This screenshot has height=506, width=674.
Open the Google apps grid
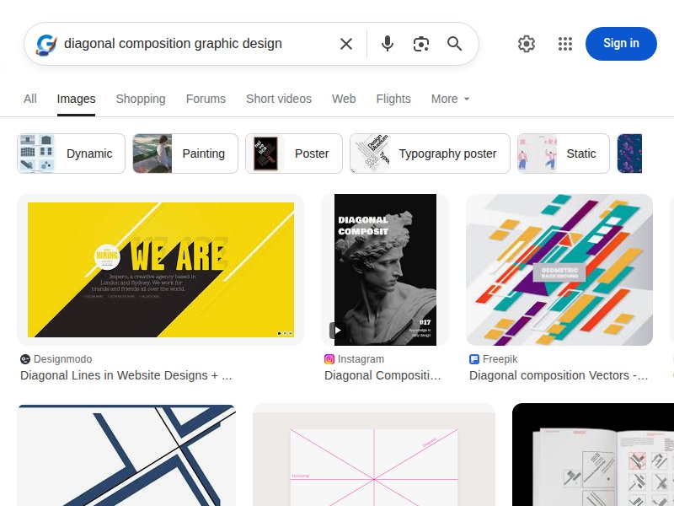click(x=565, y=44)
